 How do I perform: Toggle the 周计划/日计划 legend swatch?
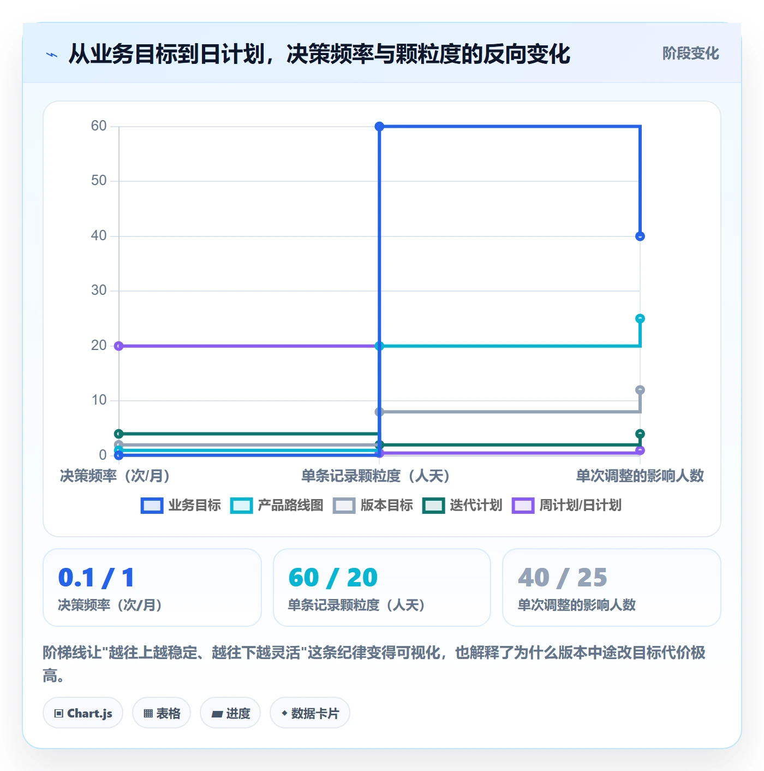(x=523, y=506)
